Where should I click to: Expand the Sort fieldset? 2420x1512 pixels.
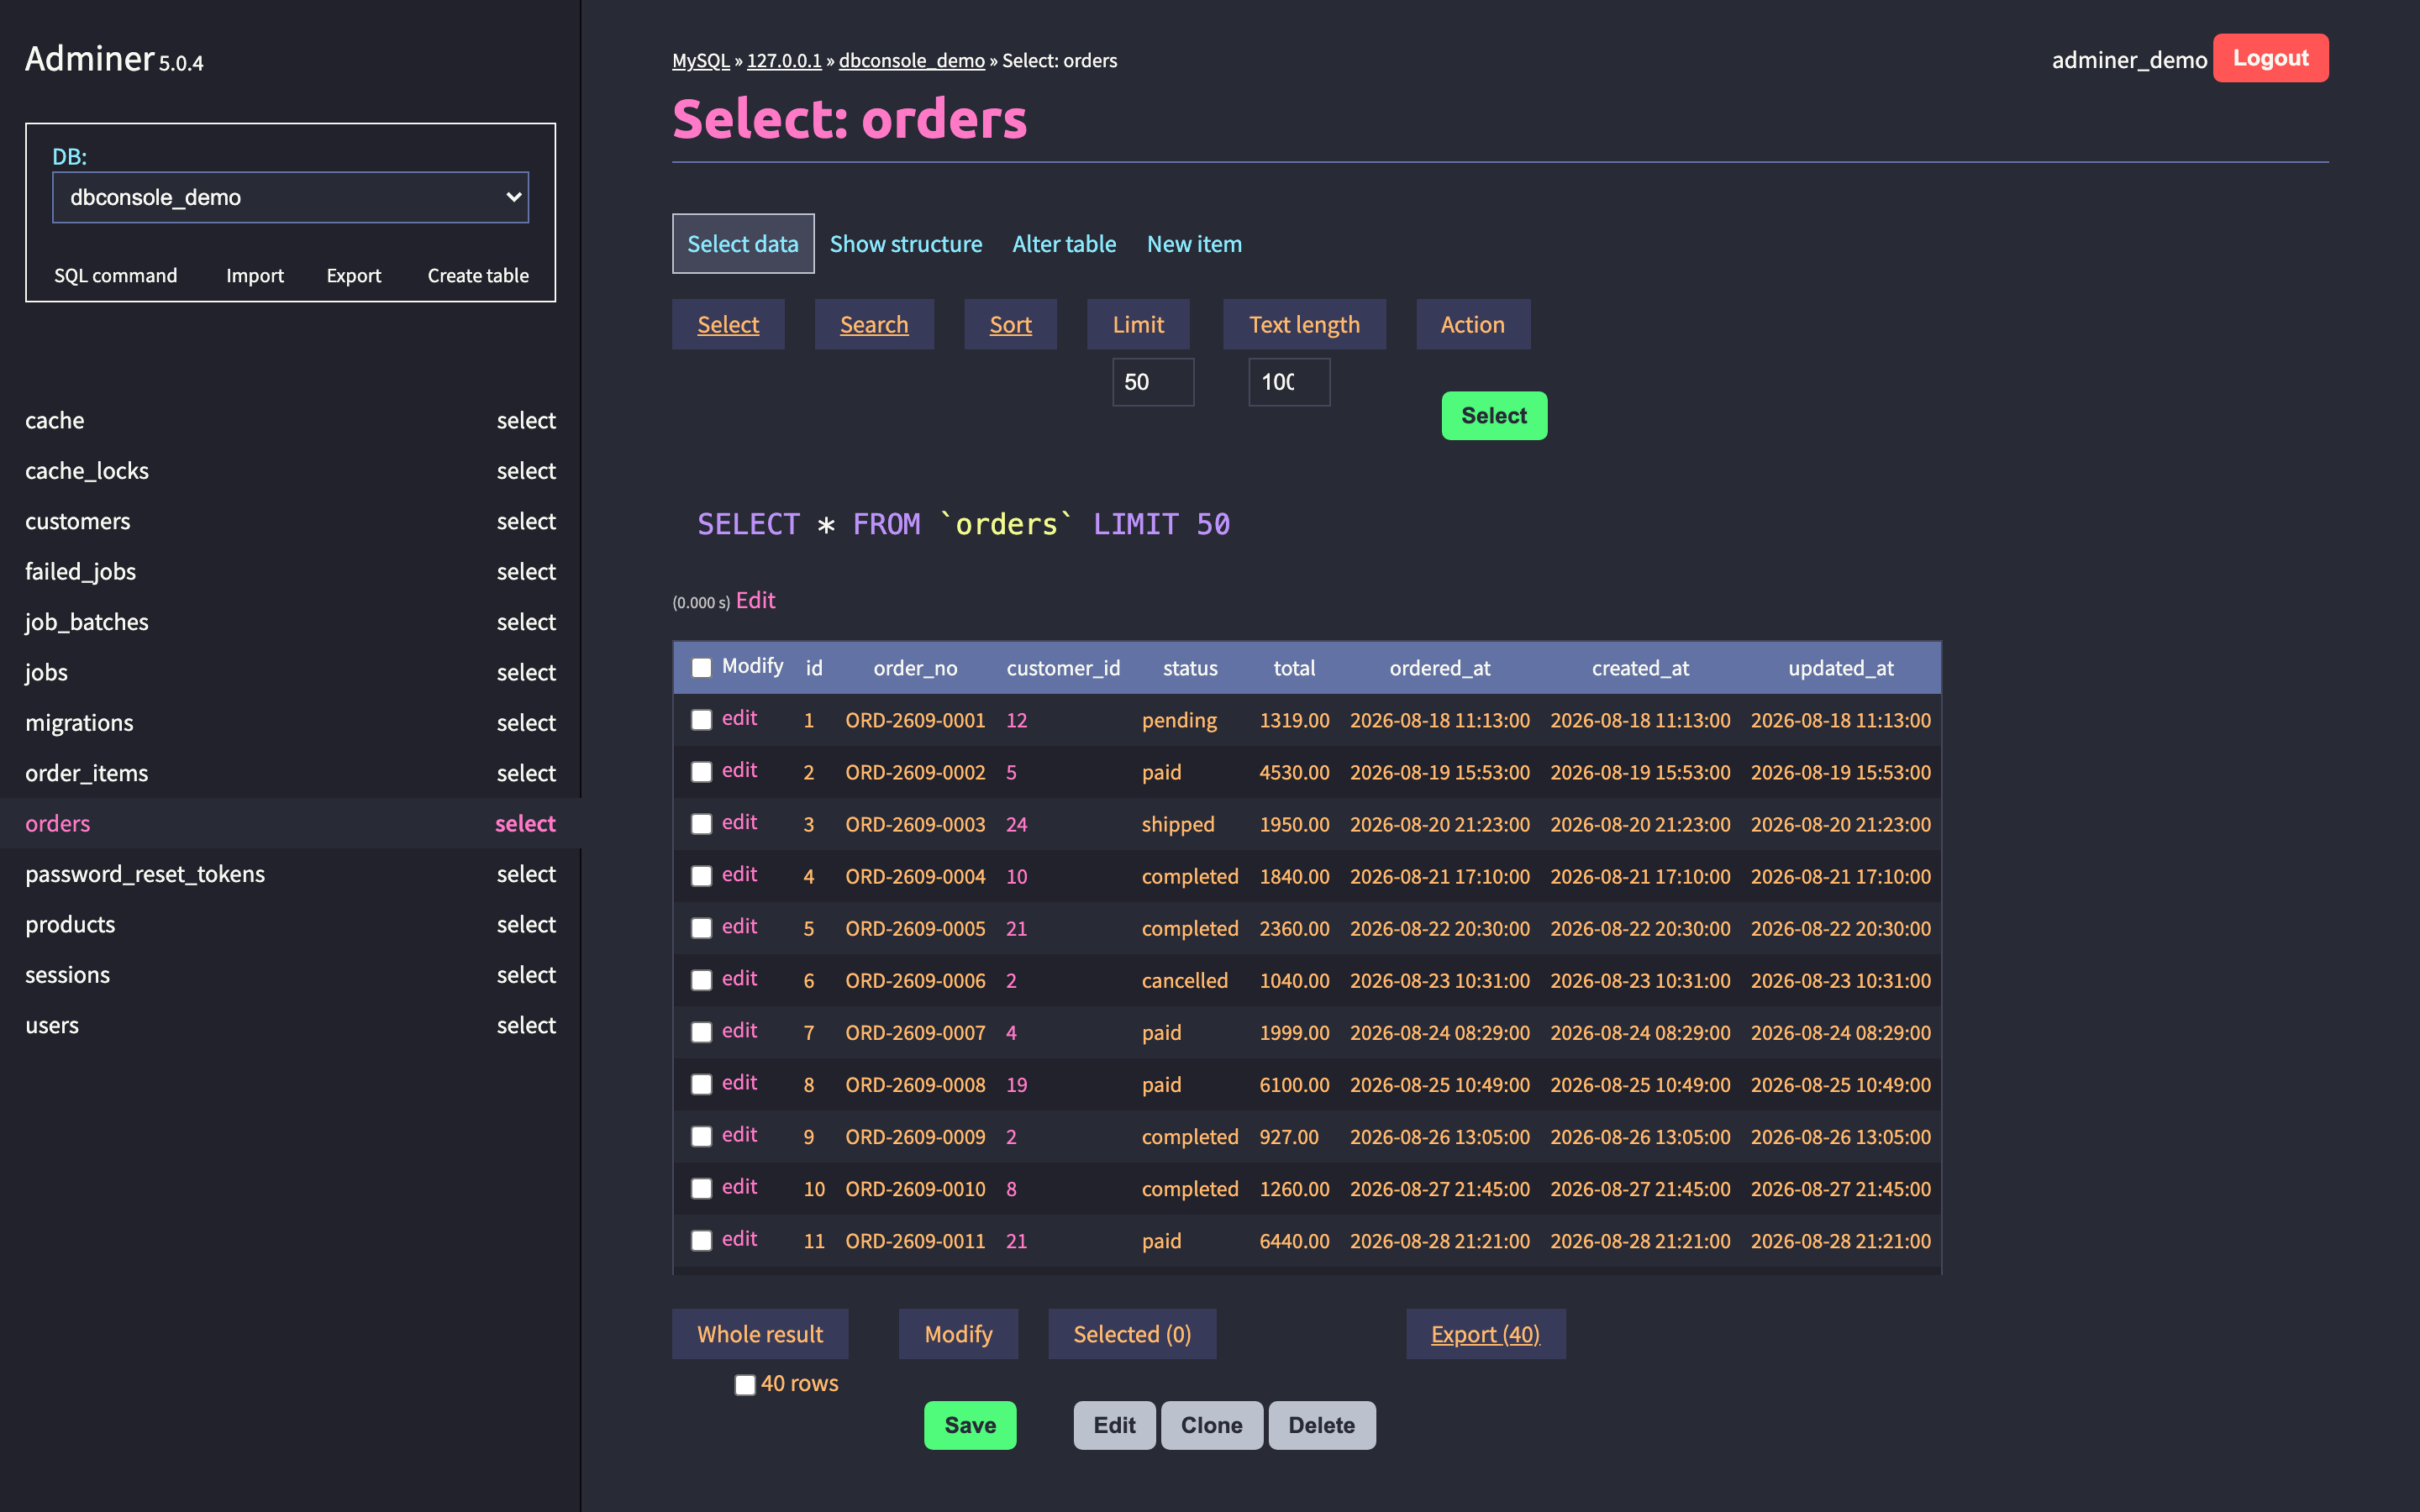tap(1010, 324)
